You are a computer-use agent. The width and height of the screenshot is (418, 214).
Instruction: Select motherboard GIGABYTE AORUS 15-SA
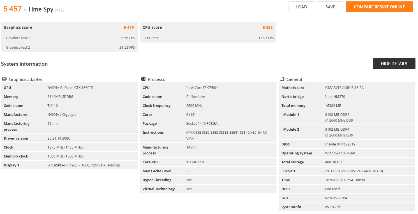click(x=344, y=88)
